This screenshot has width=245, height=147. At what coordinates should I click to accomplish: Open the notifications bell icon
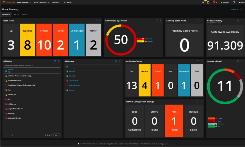point(214,2)
